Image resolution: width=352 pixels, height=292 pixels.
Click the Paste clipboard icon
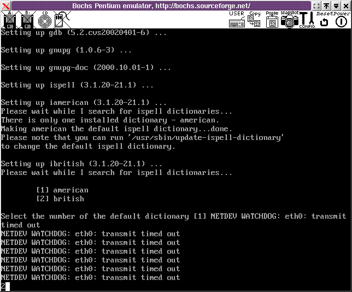272,20
